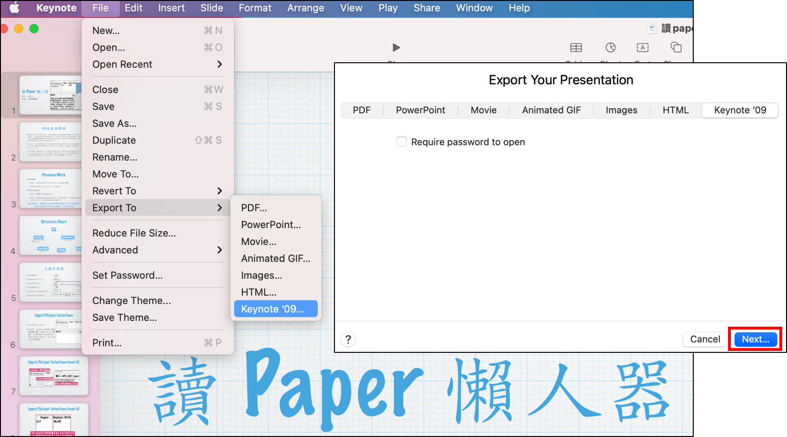787x437 pixels.
Task: Switch to the PDF export tab
Action: click(x=362, y=110)
